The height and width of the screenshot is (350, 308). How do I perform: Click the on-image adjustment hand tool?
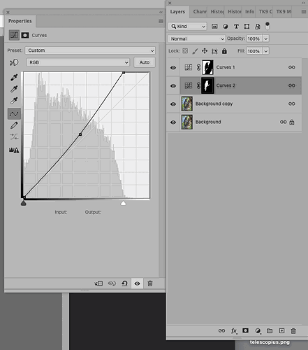pyautogui.click(x=14, y=62)
